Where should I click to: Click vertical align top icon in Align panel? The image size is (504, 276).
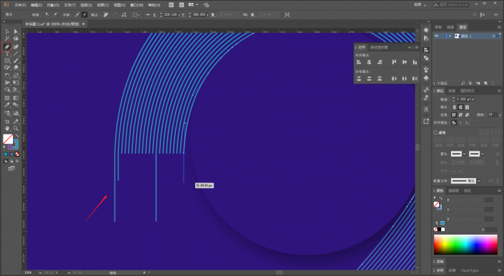click(394, 62)
